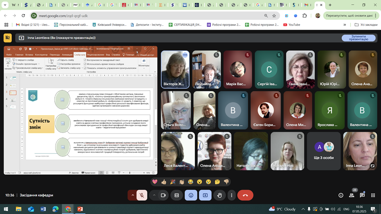Show the participants list

pos(351,195)
